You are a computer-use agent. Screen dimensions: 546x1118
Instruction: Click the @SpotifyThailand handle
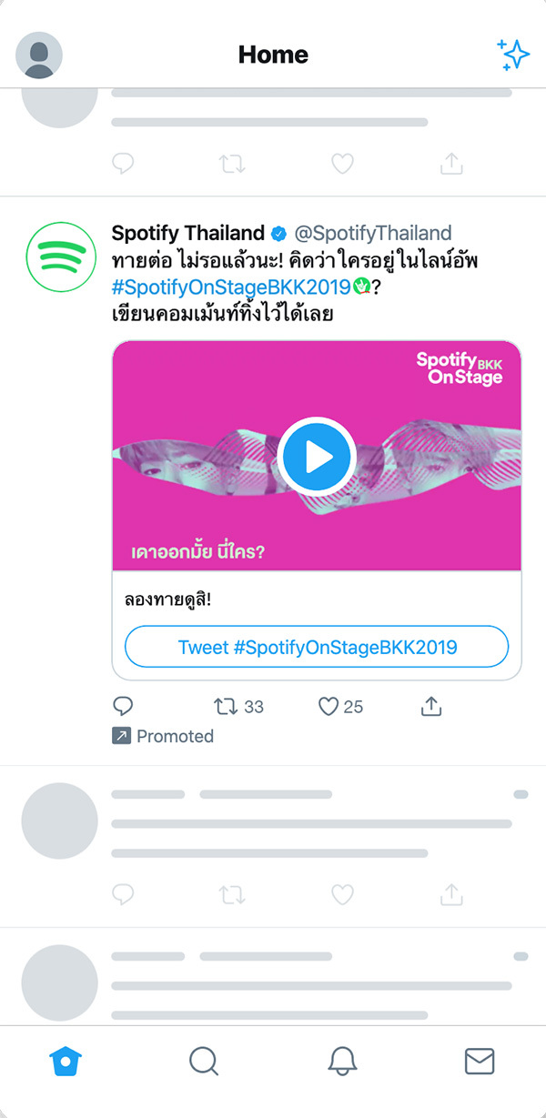373,233
